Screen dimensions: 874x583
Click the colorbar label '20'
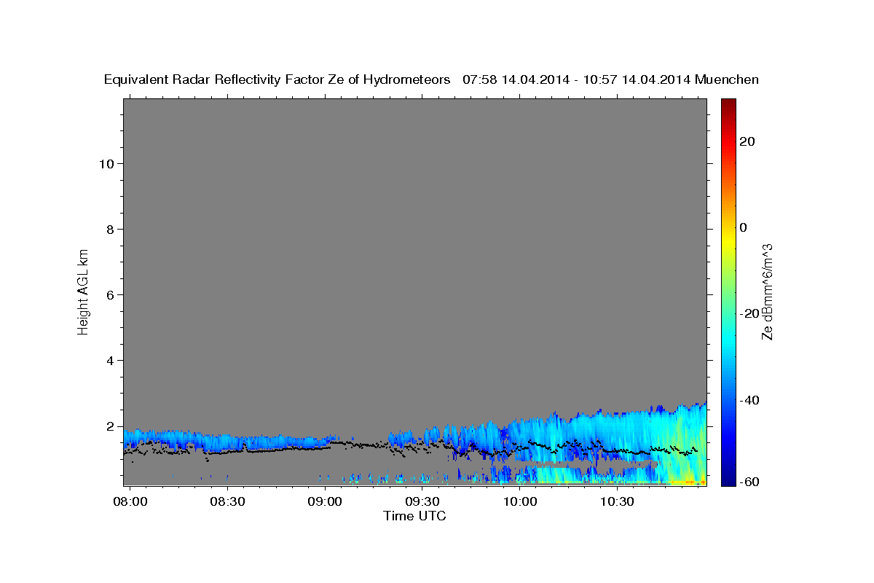(x=747, y=141)
